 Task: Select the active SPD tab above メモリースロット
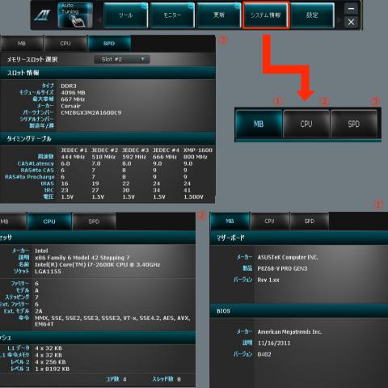[109, 44]
